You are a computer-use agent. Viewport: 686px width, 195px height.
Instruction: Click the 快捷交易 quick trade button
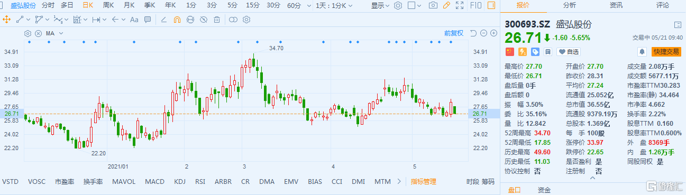click(666, 52)
